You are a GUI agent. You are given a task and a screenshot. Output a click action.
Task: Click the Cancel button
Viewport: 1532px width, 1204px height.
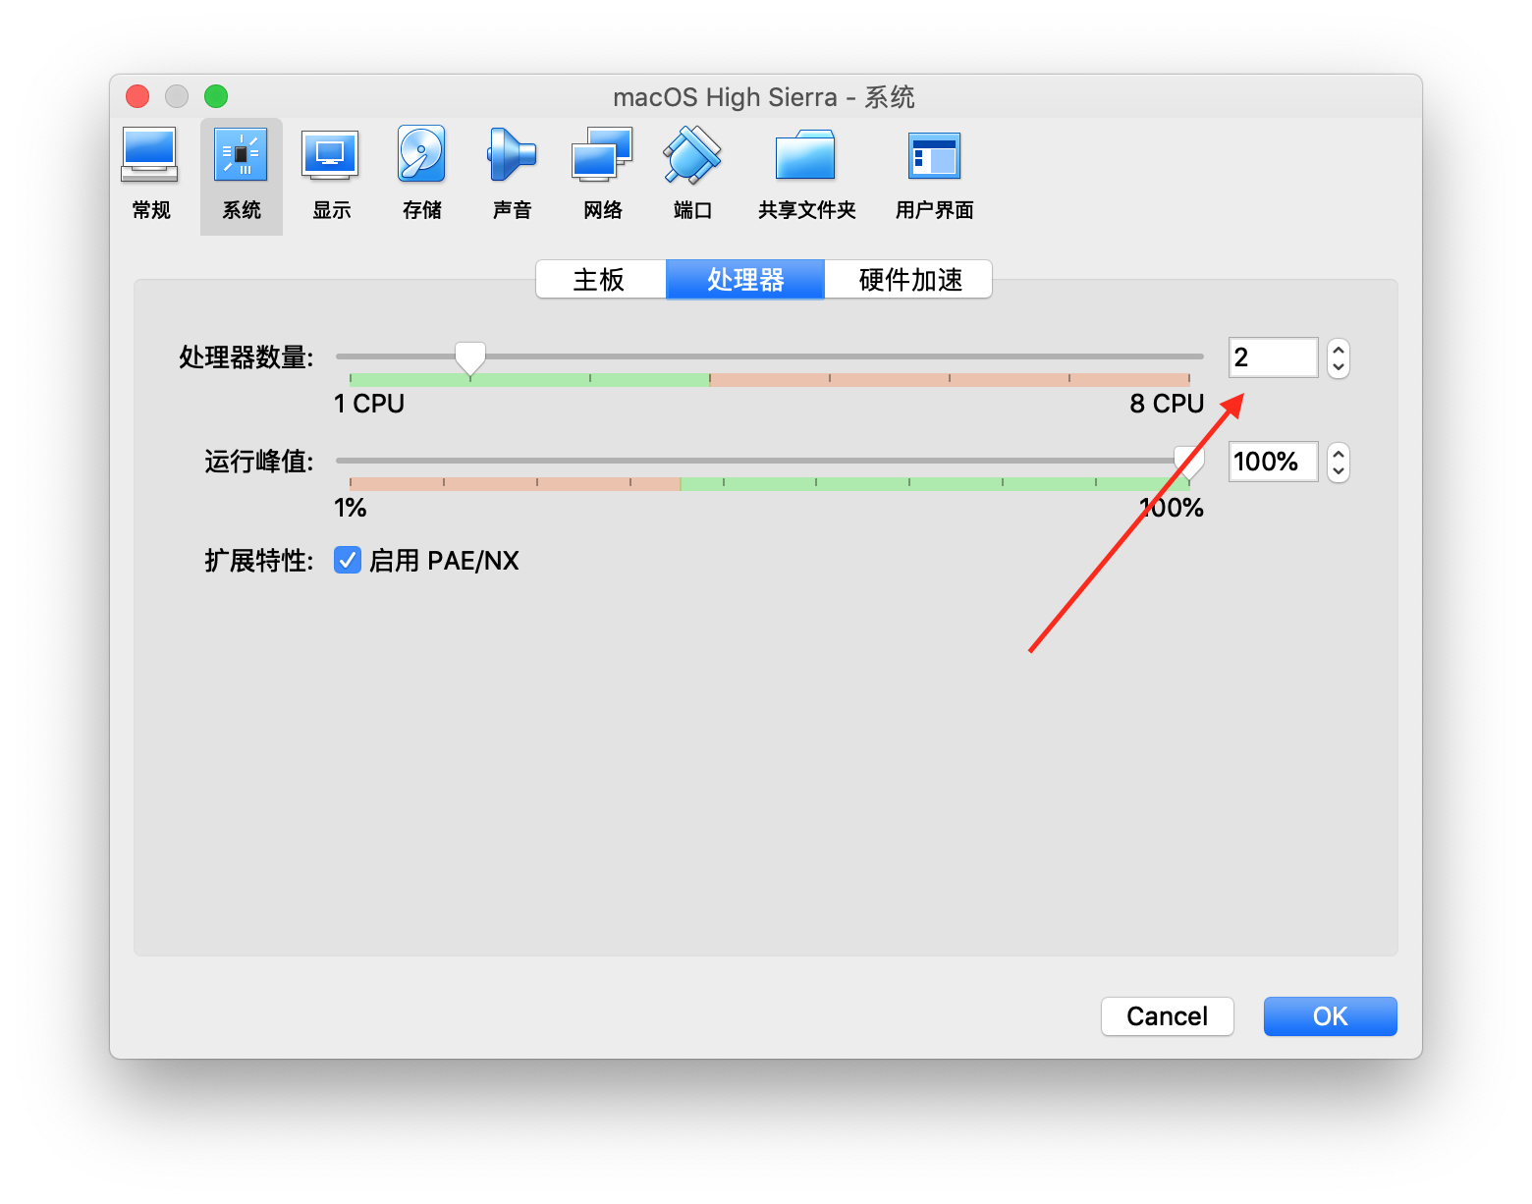1167,1016
